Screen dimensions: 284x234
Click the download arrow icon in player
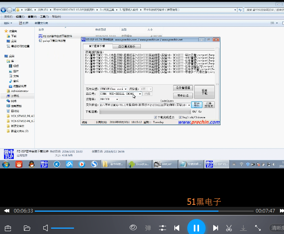(x=243, y=228)
